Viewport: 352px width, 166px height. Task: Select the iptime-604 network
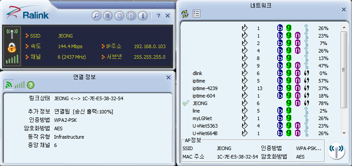coord(261,96)
